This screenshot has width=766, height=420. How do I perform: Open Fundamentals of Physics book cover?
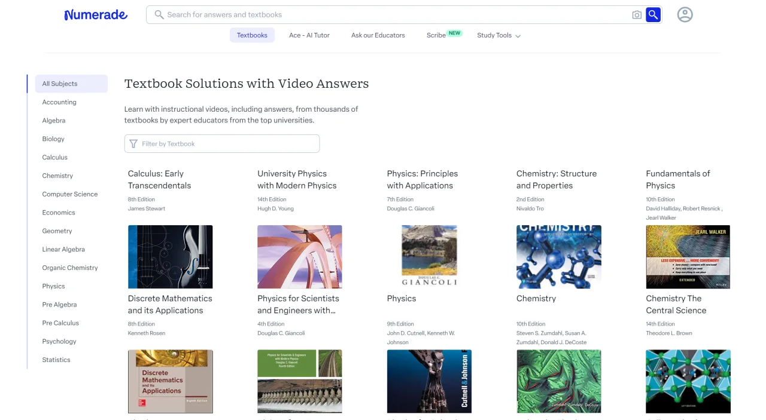688,257
